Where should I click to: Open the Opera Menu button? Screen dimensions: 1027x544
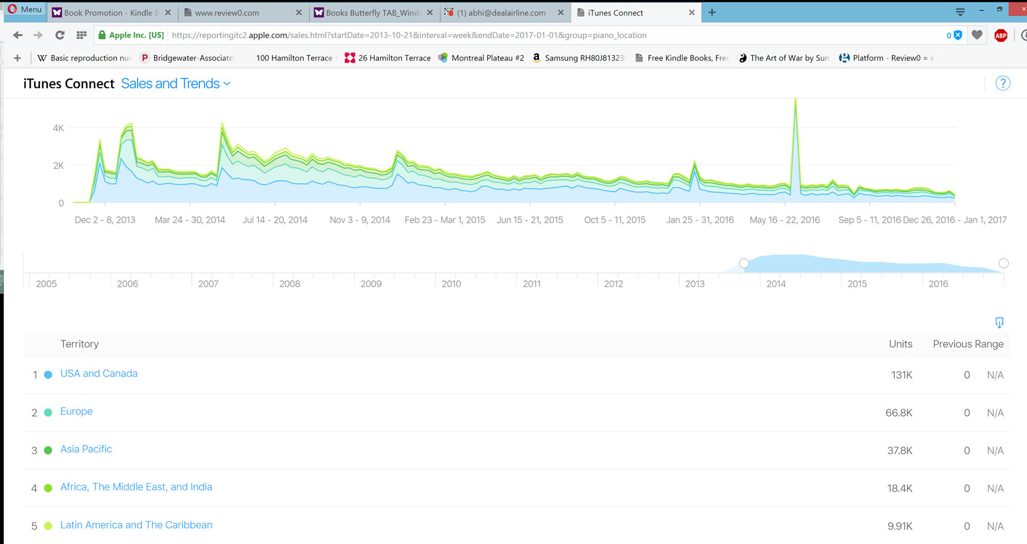point(24,10)
